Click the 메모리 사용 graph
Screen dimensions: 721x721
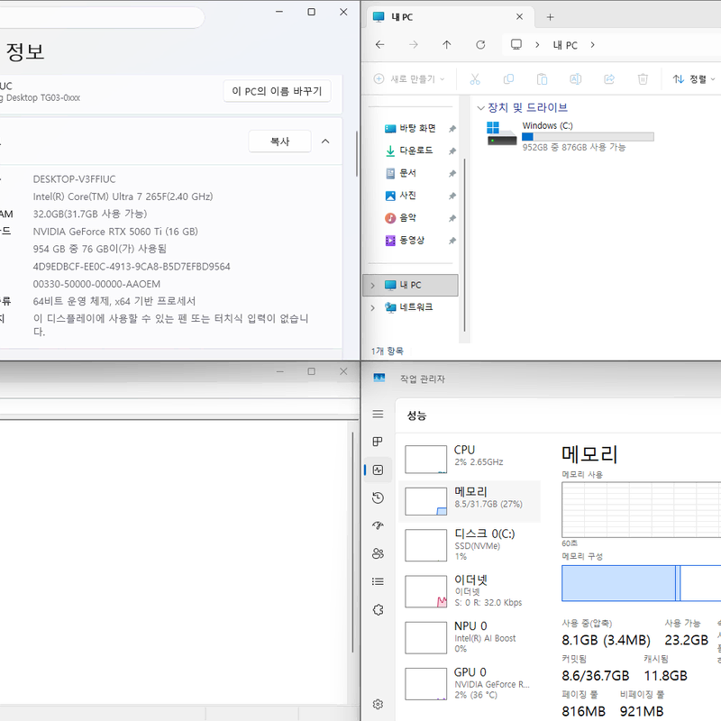click(641, 509)
